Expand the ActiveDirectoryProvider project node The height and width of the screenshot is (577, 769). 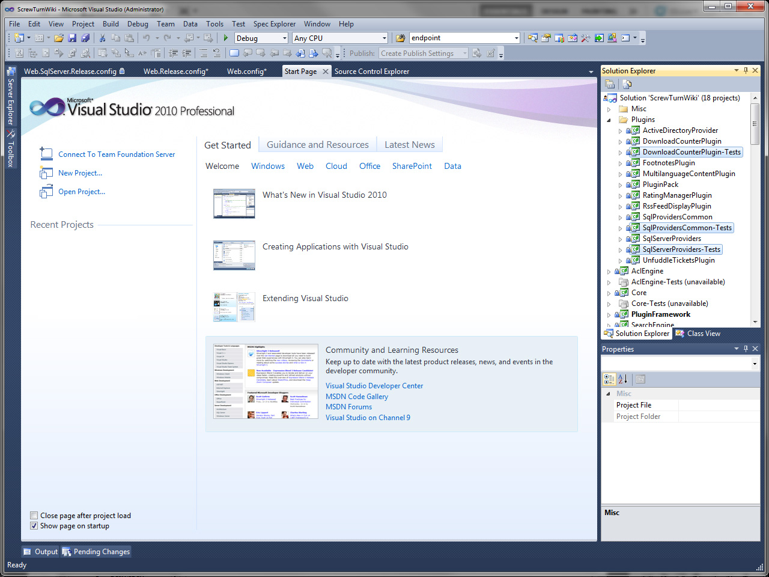point(621,130)
